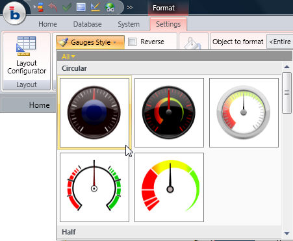Click the chart design toolbar icon
The image size is (293, 241).
click(x=96, y=7)
